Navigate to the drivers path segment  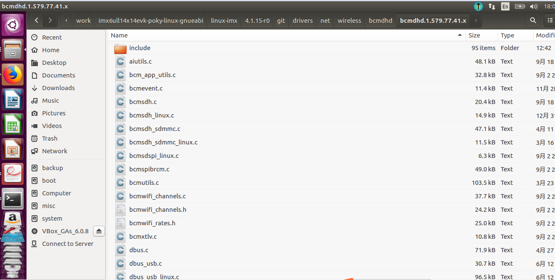click(x=303, y=20)
